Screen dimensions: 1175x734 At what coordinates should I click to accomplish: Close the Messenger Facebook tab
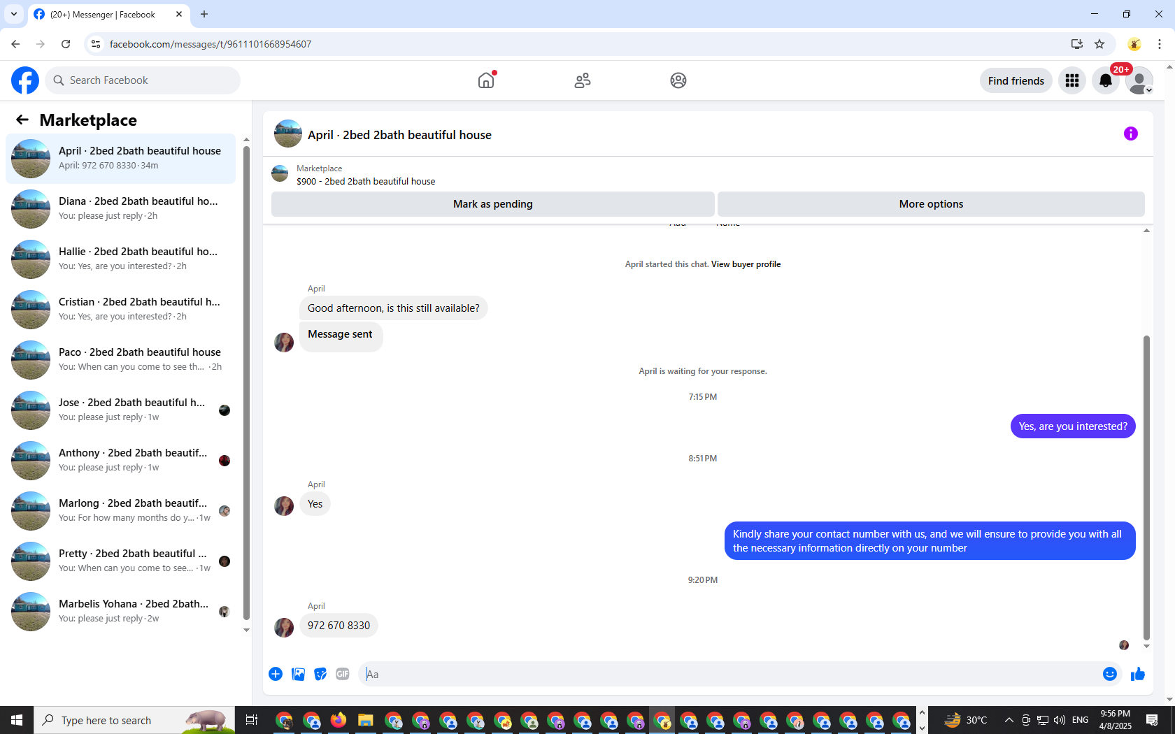(179, 14)
